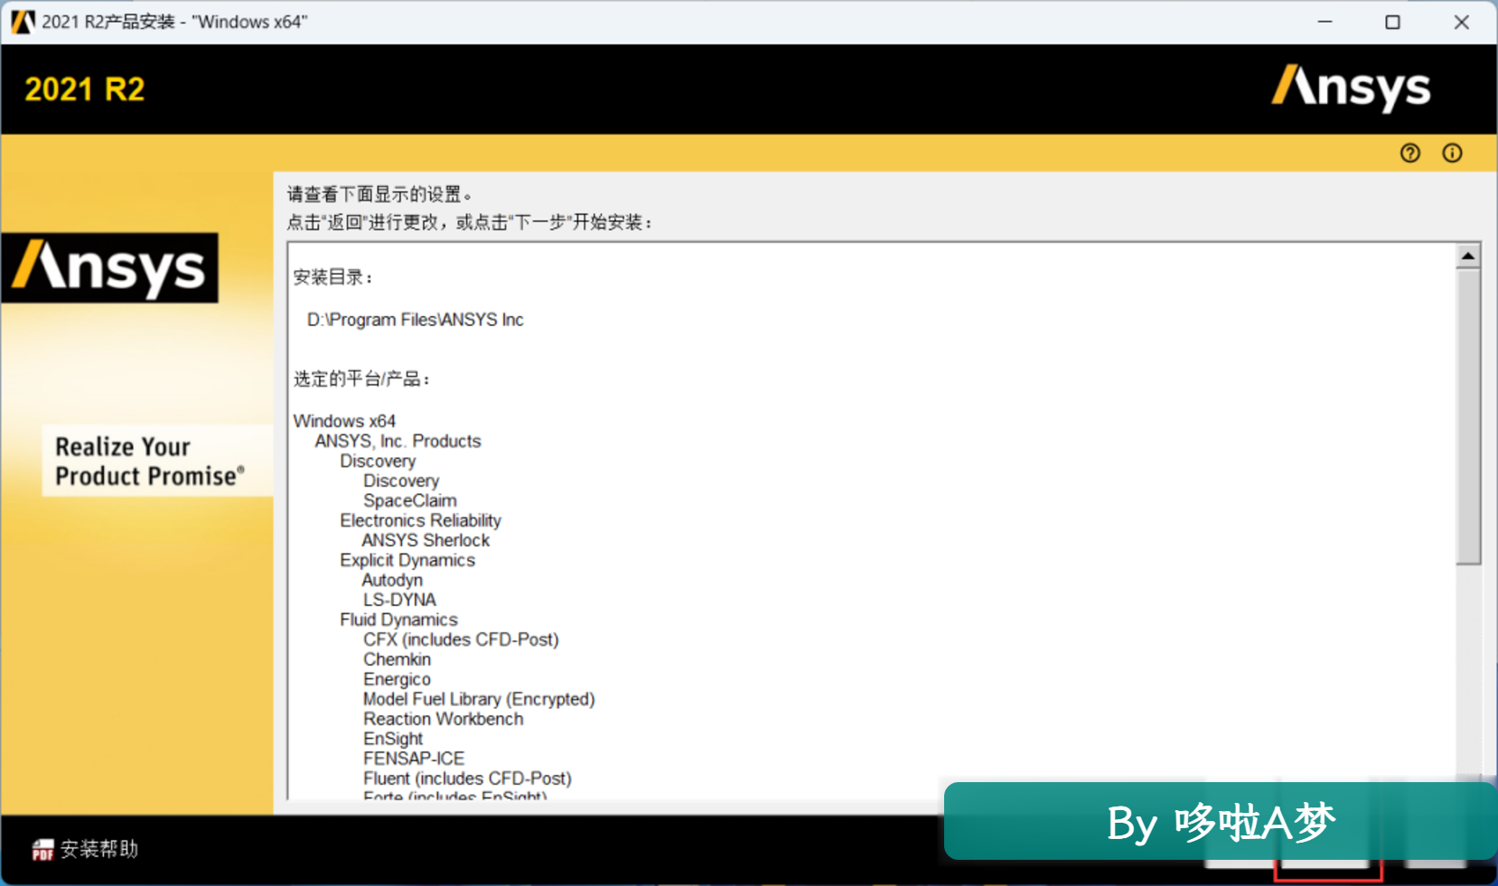Select the LS-DYNA entry
Viewport: 1498px width, 886px height.
coord(399,600)
